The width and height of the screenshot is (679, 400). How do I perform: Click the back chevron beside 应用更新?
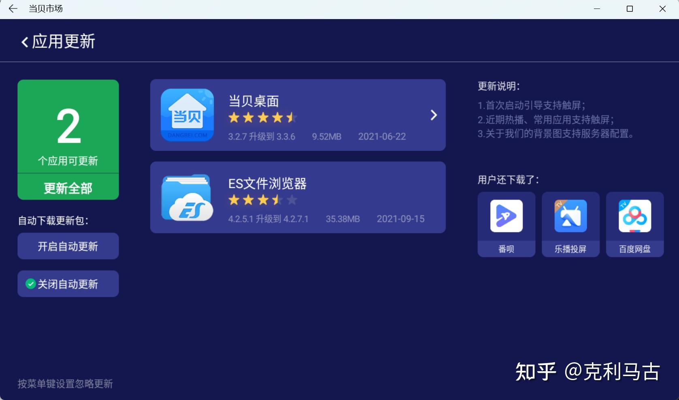(x=25, y=42)
